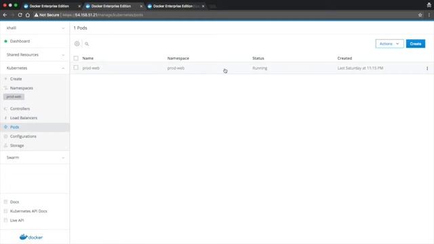Click the green Dashboard status icon

point(5,41)
